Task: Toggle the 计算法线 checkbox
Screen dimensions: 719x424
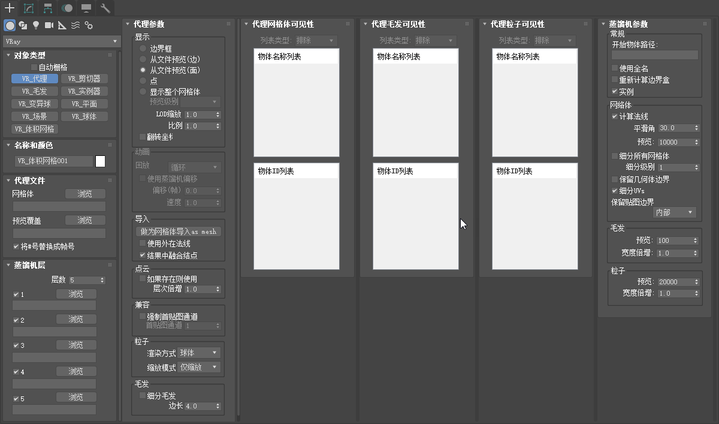Action: [x=614, y=116]
